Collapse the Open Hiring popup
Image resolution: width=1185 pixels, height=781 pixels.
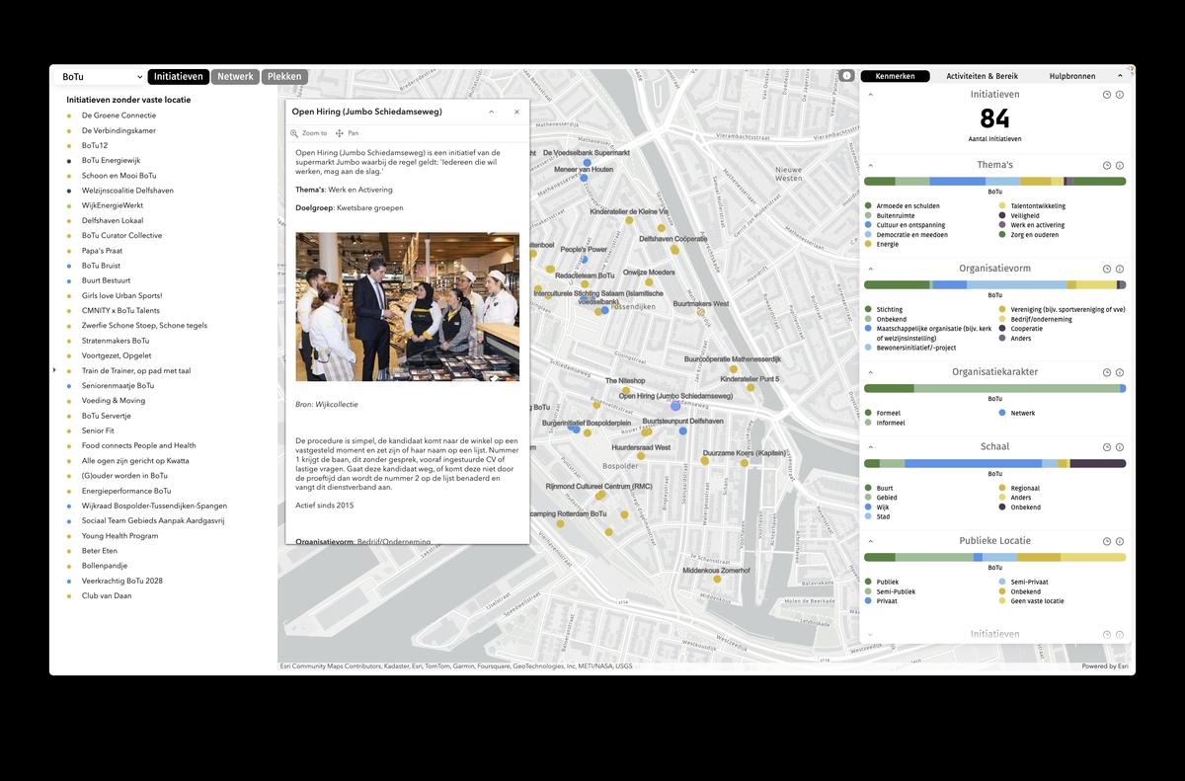click(492, 113)
